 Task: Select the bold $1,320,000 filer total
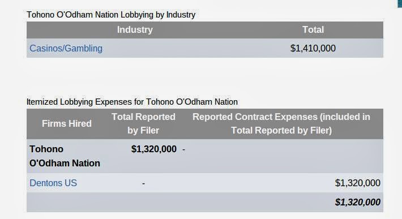[154, 149]
